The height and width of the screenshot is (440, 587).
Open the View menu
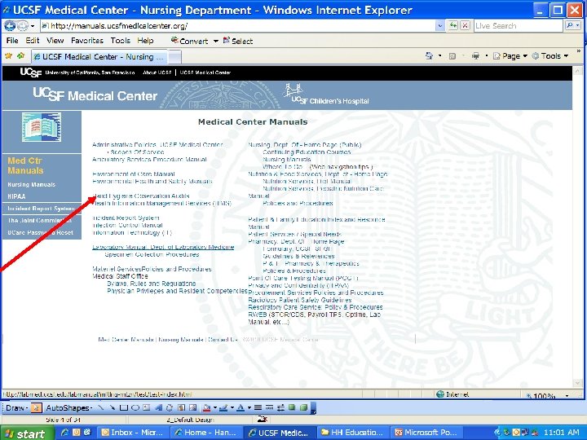point(55,41)
